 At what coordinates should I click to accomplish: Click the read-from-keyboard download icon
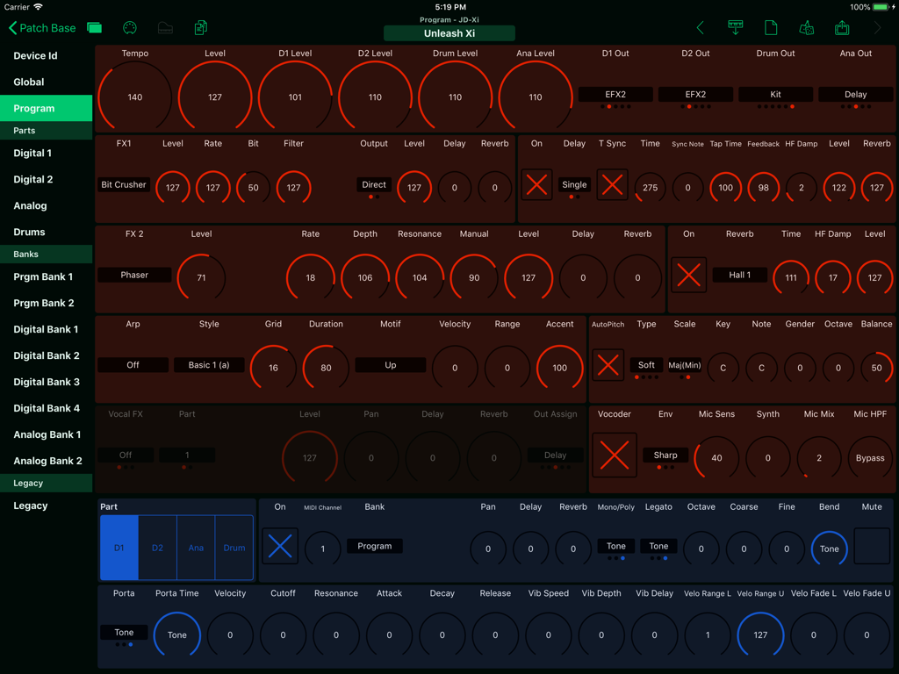[736, 27]
